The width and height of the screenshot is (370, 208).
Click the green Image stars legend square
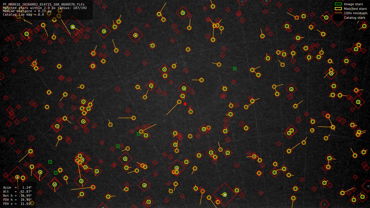coord(338,4)
